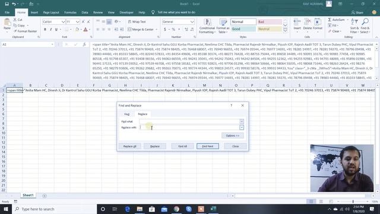Click the Center alignment icon
The height and width of the screenshot is (214, 380).
coord(103,30)
